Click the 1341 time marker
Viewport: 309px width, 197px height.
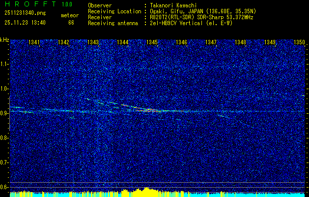34,42
